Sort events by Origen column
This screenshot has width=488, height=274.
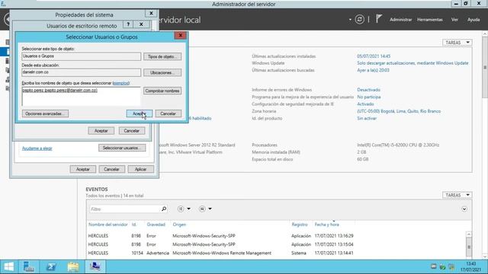point(179,225)
